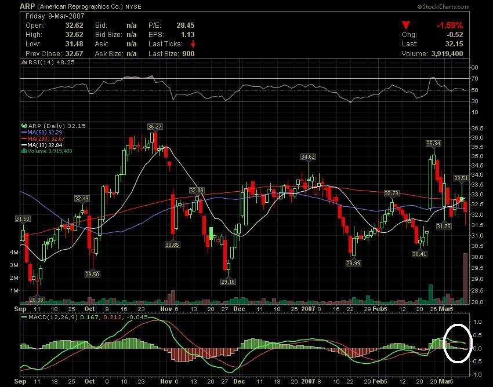This screenshot has height=387, width=493.
Task: Click the 34.62 high price label
Action: click(308, 156)
